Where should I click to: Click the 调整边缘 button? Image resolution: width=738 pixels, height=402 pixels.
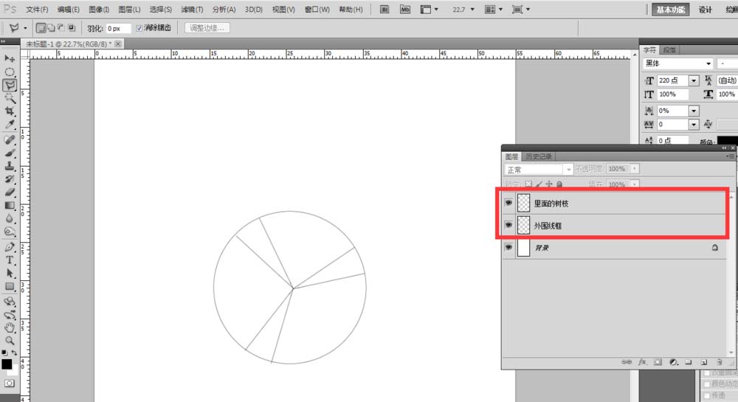(x=207, y=28)
